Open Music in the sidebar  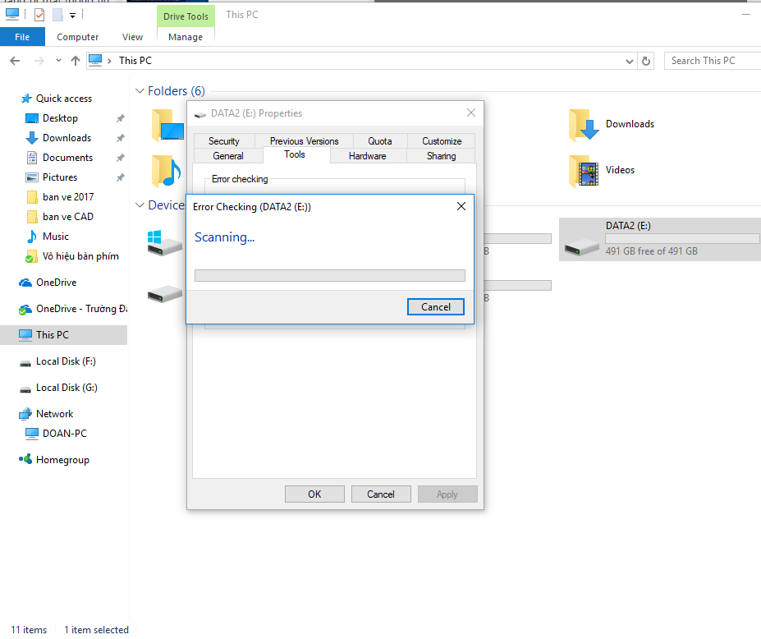point(55,237)
